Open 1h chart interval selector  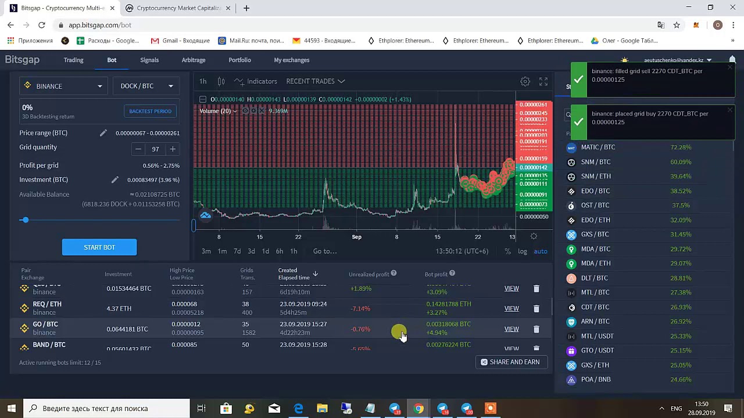pyautogui.click(x=203, y=81)
